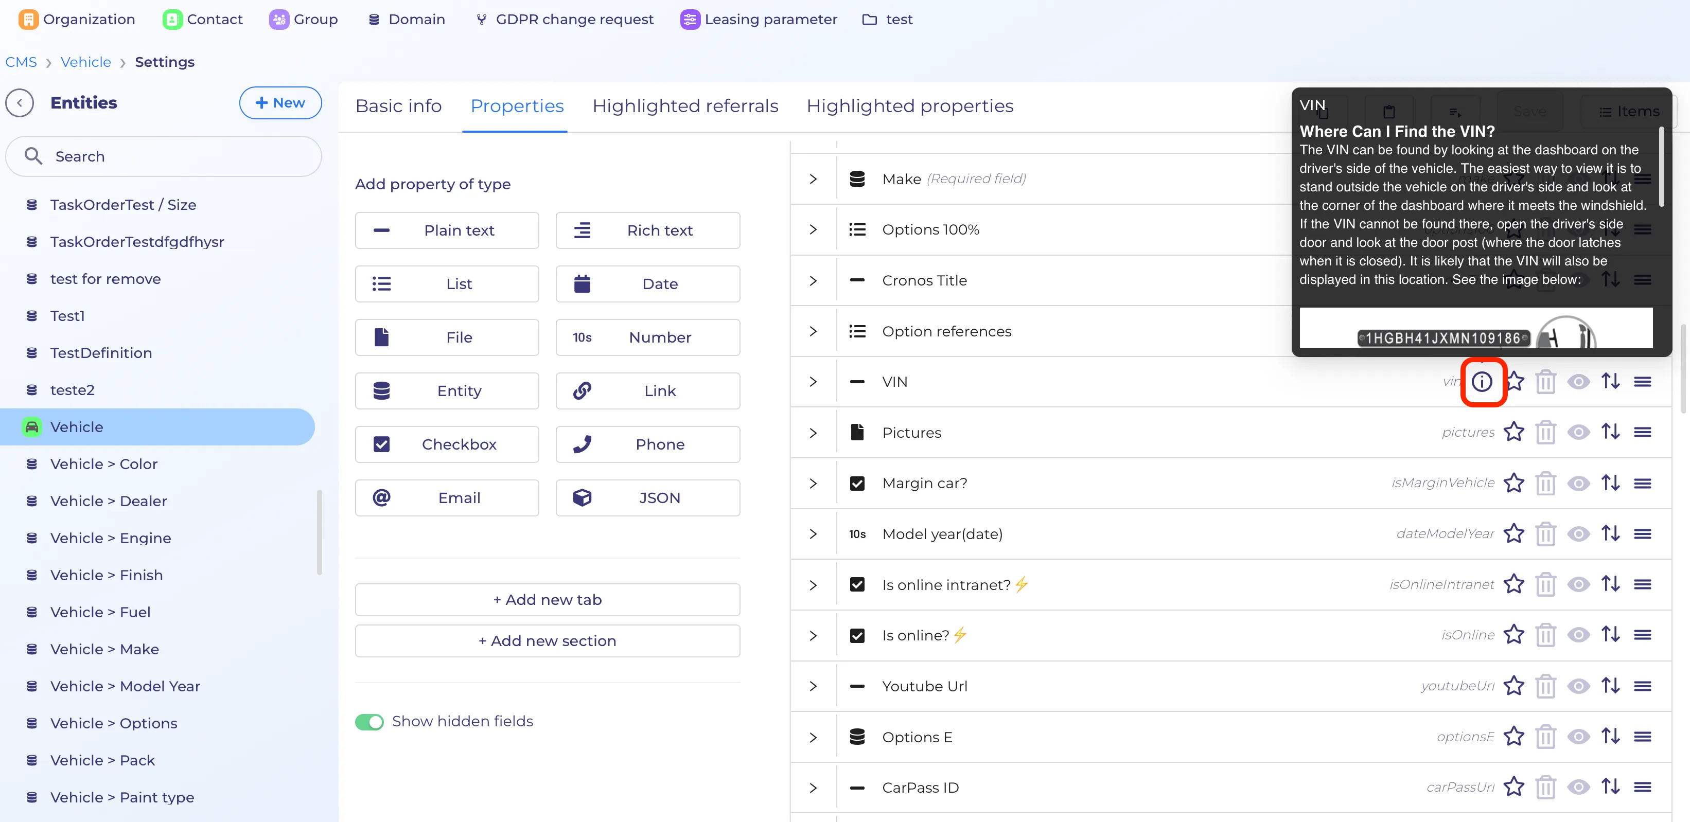Toggle Show hidden fields switch
Image resolution: width=1690 pixels, height=822 pixels.
point(369,722)
